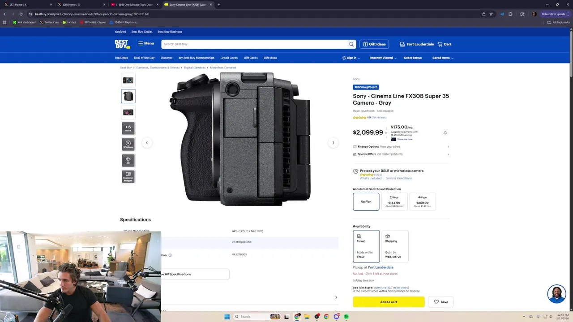Show the next product image arrow
Image resolution: width=573 pixels, height=322 pixels.
coord(333,143)
